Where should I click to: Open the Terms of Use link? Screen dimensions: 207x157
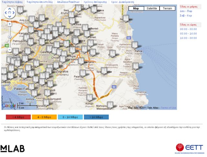pyautogui.click(x=169, y=108)
